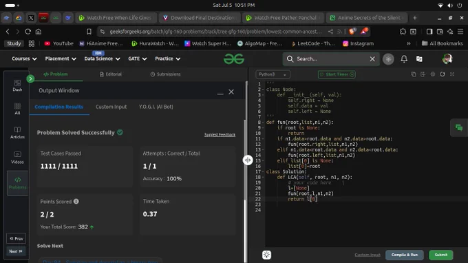Open the Custom Input link below editor
Screen dimensions: 468x263
[368, 255]
